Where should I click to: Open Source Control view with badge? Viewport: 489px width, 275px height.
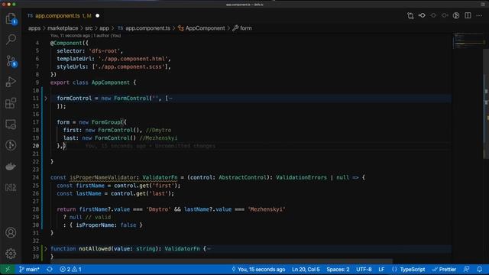11,61
